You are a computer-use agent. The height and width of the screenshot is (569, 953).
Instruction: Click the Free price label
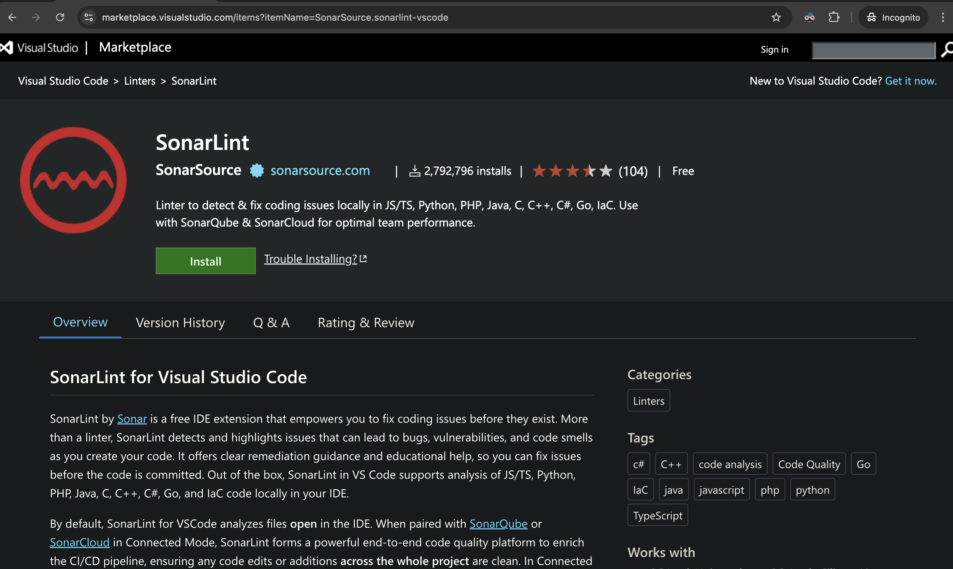683,171
